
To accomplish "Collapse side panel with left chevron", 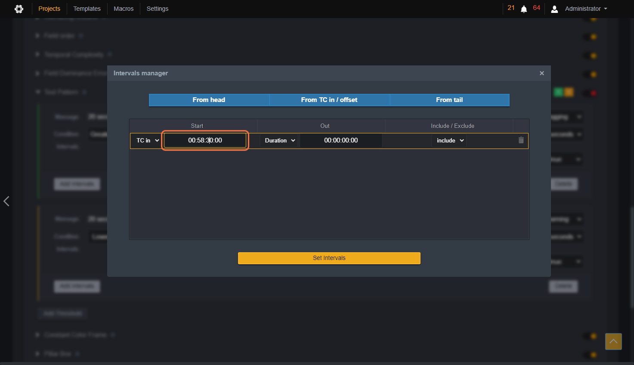I will (6, 201).
